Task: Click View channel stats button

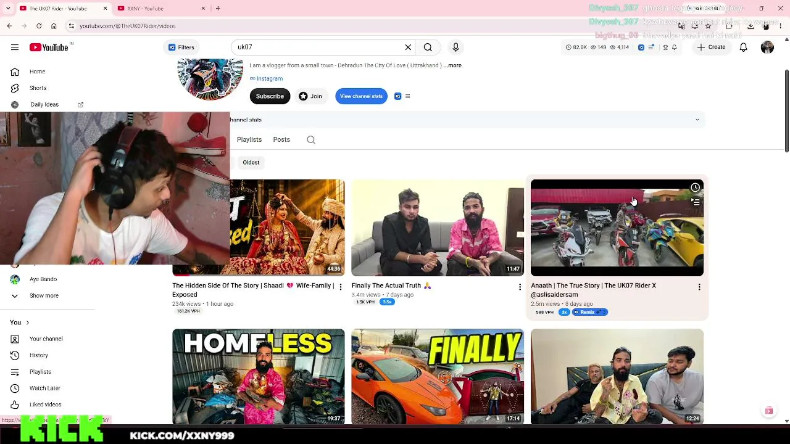Action: (x=361, y=96)
